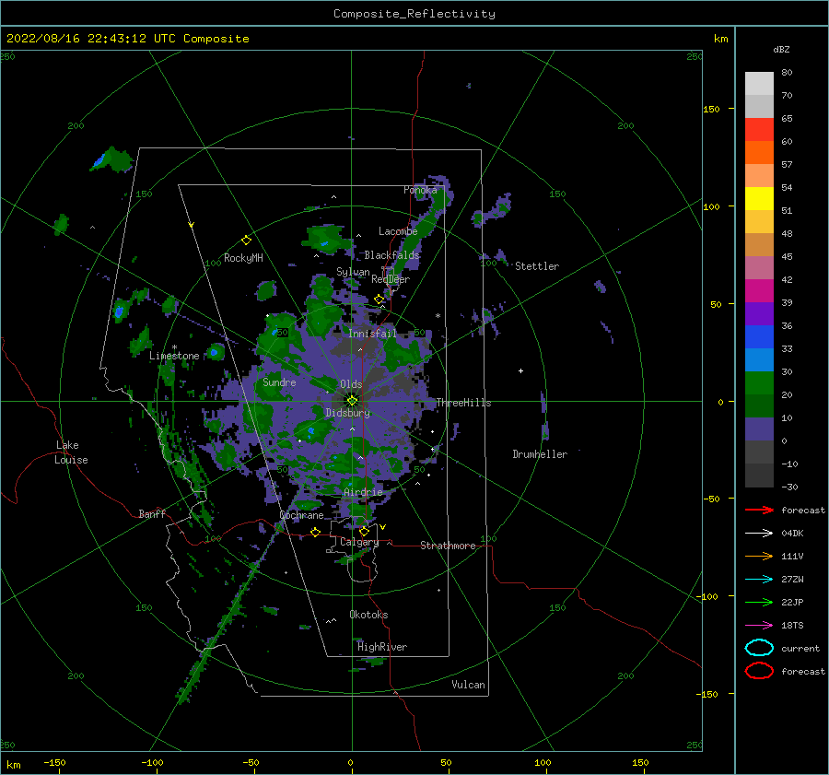Click the HighRiver label
Screen dimensions: 829x775
click(382, 647)
